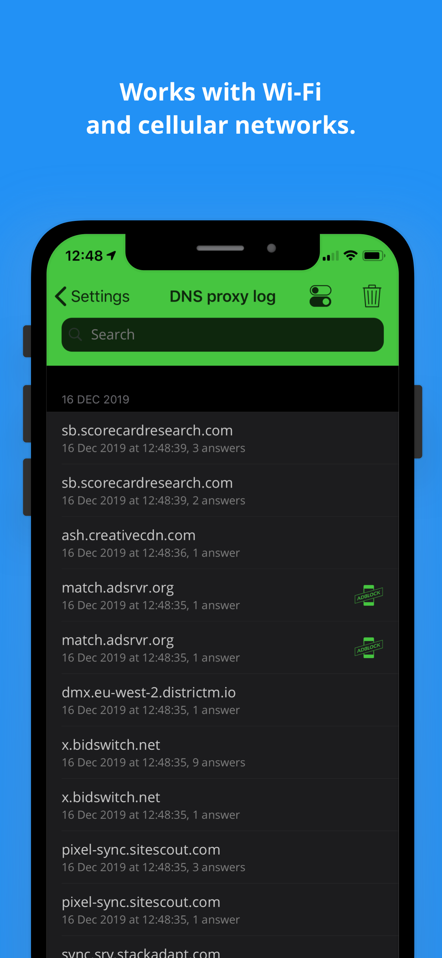Tap the trash icon to clear log
Viewport: 442px width, 958px height.
tap(372, 296)
